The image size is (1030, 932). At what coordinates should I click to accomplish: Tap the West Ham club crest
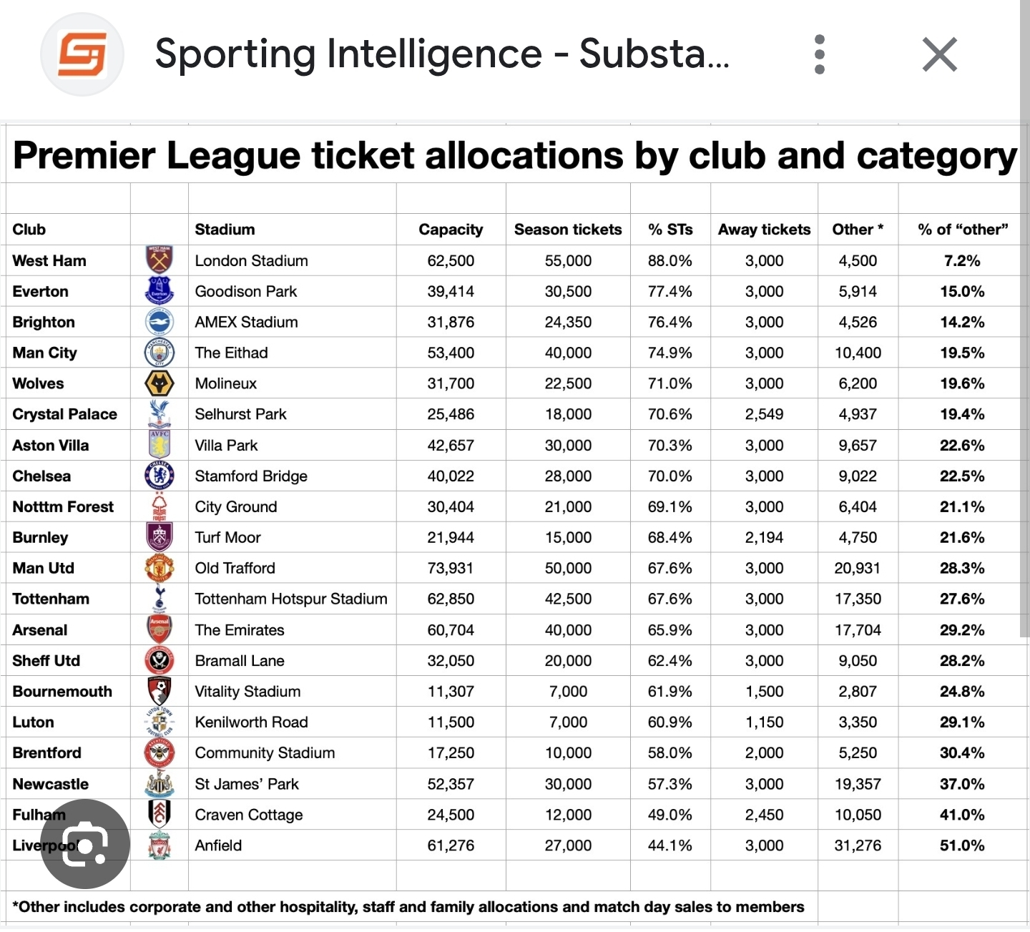pos(160,260)
